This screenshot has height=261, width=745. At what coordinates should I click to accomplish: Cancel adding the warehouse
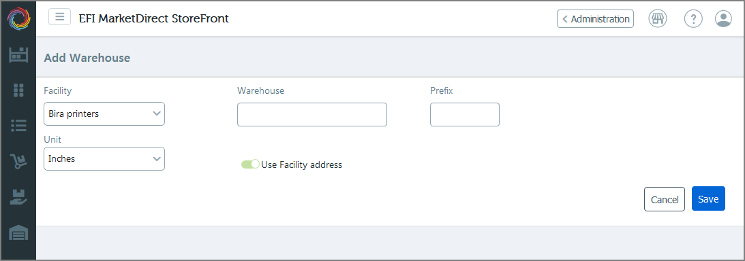(664, 199)
